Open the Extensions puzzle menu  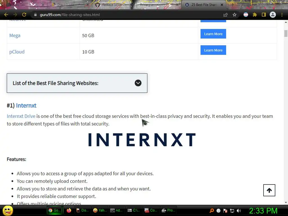coord(255,15)
